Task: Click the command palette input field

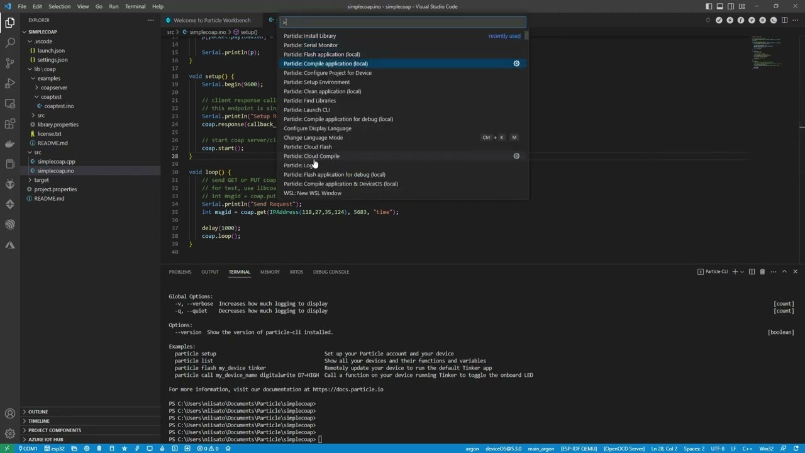Action: [x=402, y=22]
